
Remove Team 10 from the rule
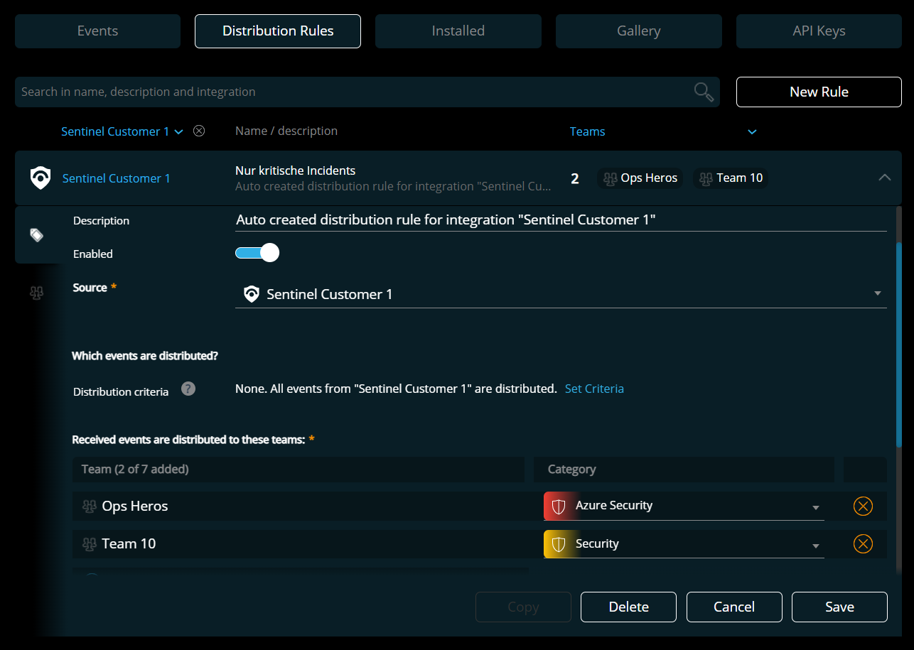click(x=863, y=544)
